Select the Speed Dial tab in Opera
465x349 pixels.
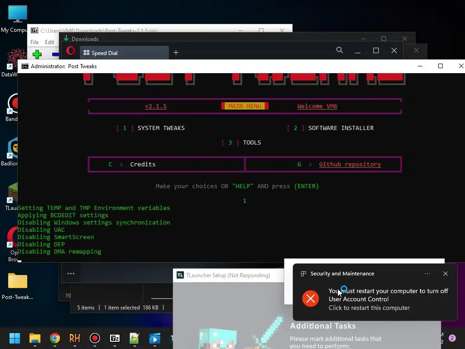(124, 53)
